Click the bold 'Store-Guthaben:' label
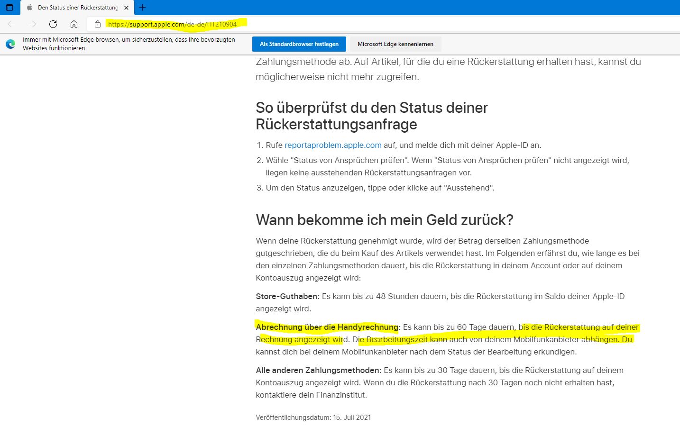 pos(288,296)
